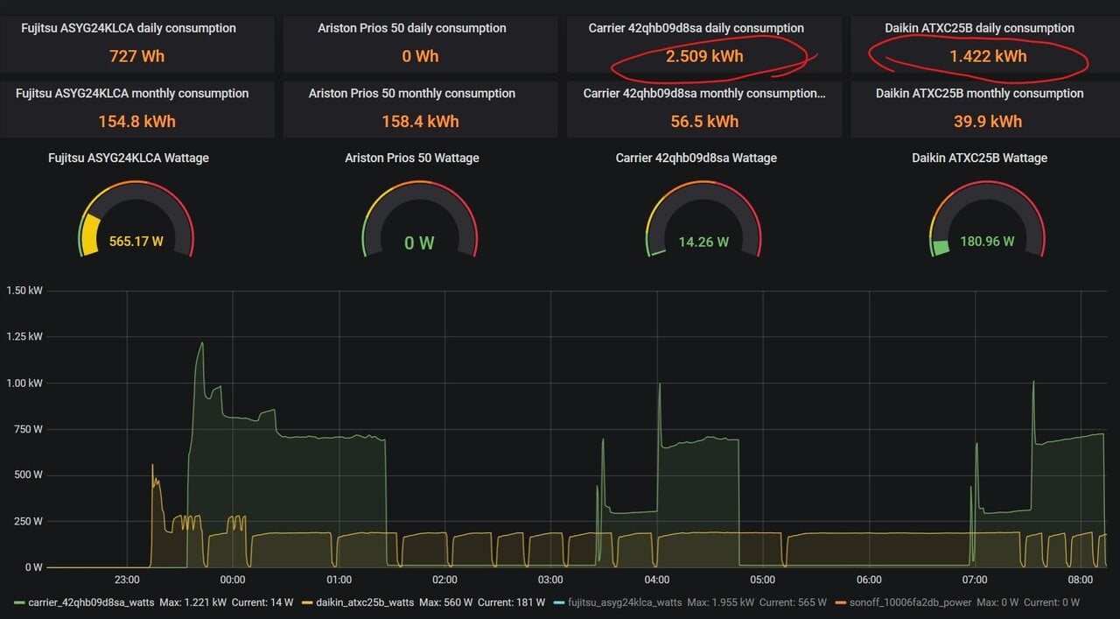
Task: Open Ariston Prios 50 daily consumption title
Action: point(412,28)
